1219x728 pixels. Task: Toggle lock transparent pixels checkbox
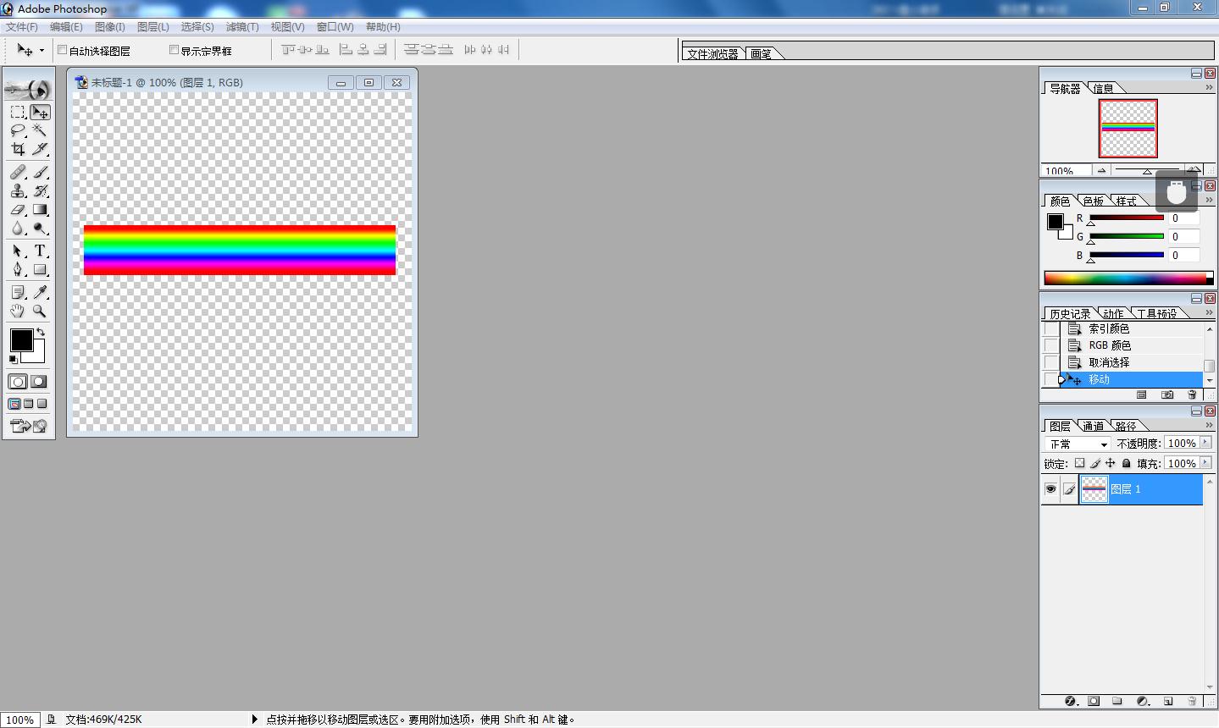[1079, 463]
